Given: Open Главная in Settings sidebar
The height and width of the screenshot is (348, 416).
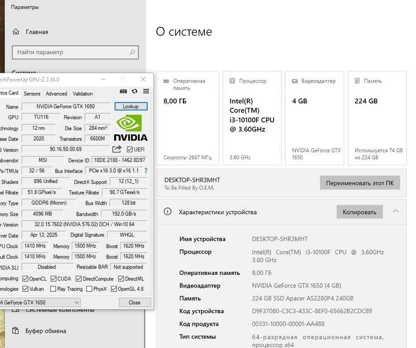Looking at the screenshot, I should [37, 32].
